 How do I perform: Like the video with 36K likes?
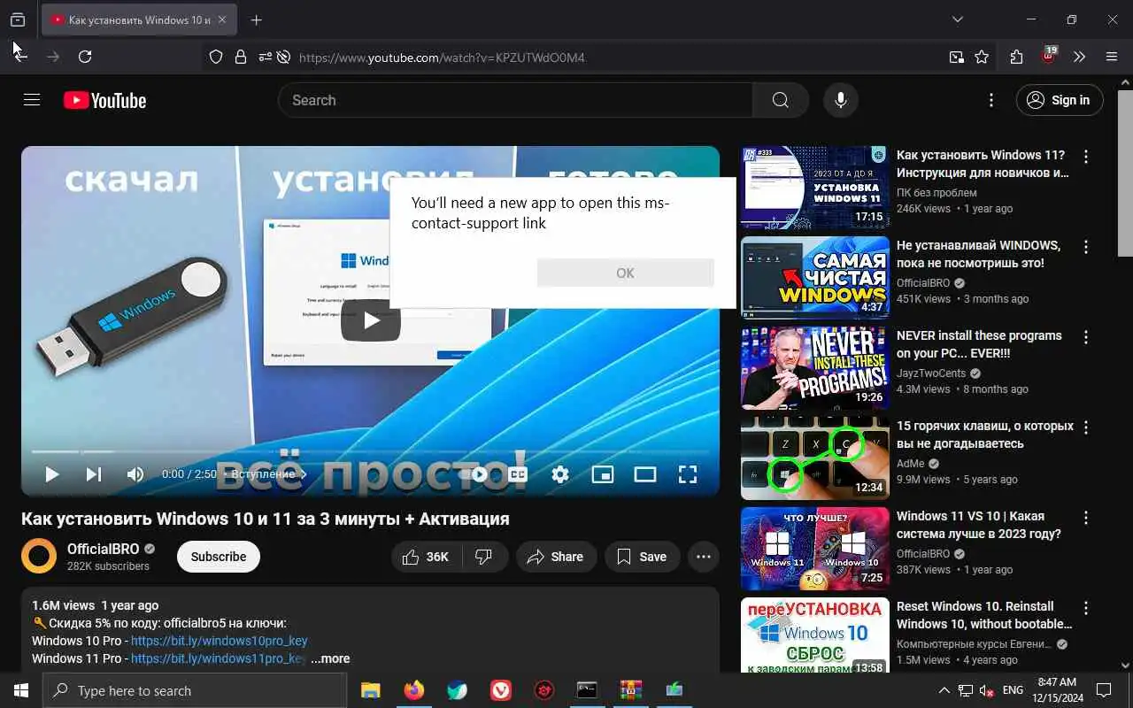(426, 557)
